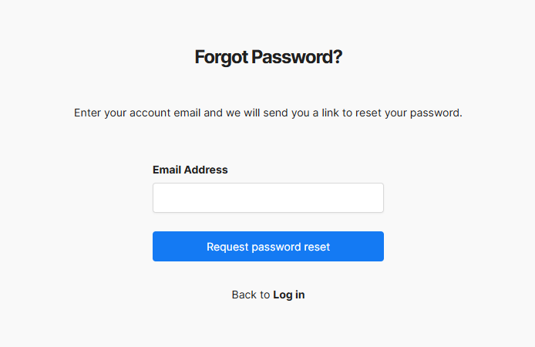The height and width of the screenshot is (347, 535).
Task: Click the page title Forgot Password?
Action: coord(268,57)
